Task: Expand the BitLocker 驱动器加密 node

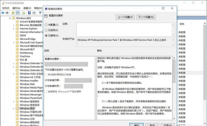Action: click(14, 25)
